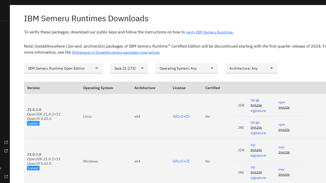Open GPLv2+CE license link in Windows row
This screenshot has width=326, height=183.
click(x=181, y=161)
